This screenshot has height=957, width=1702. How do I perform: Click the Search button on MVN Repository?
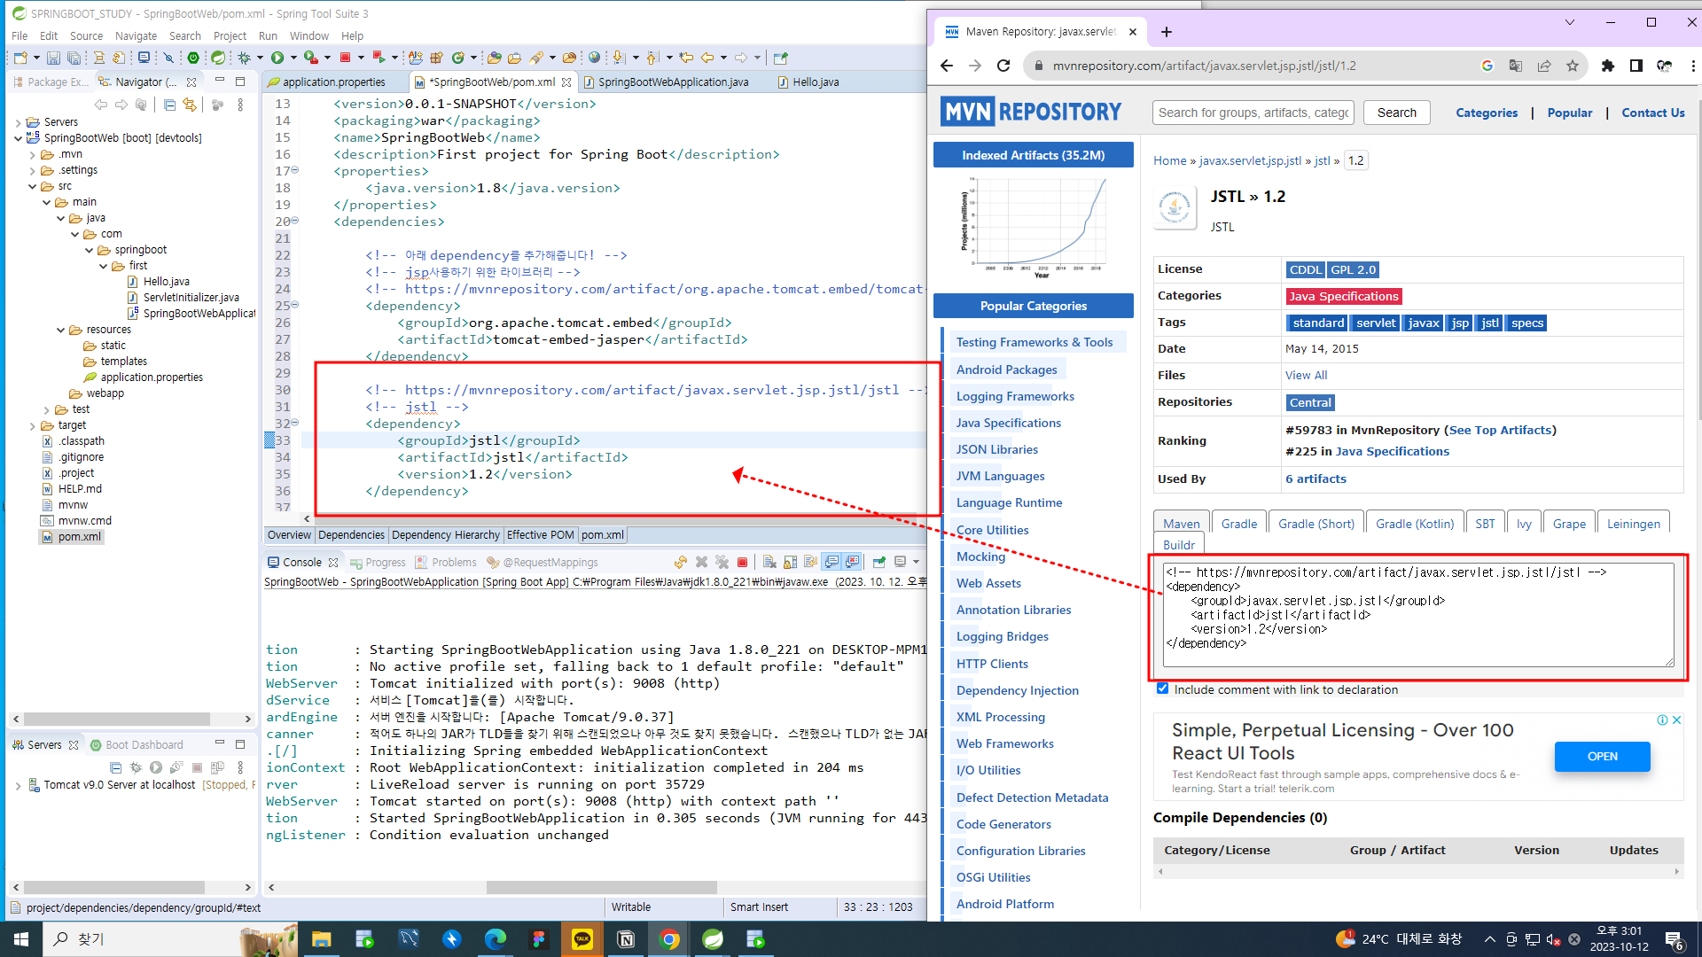coord(1396,113)
